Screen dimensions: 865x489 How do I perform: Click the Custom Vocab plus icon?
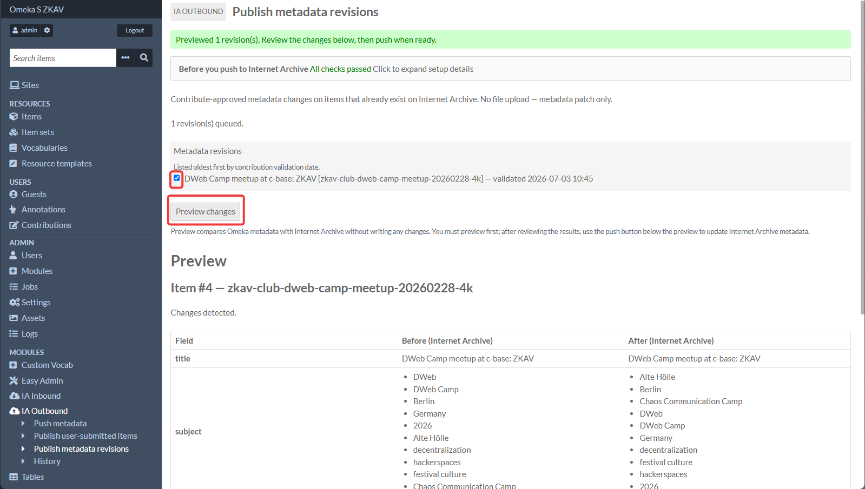pos(14,365)
